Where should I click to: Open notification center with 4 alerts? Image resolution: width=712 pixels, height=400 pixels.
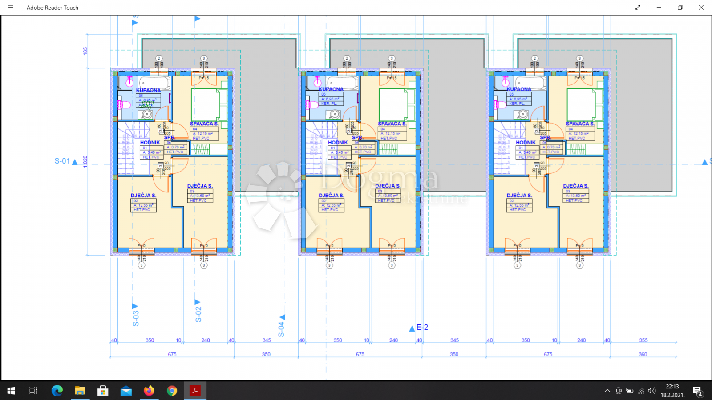click(x=698, y=391)
